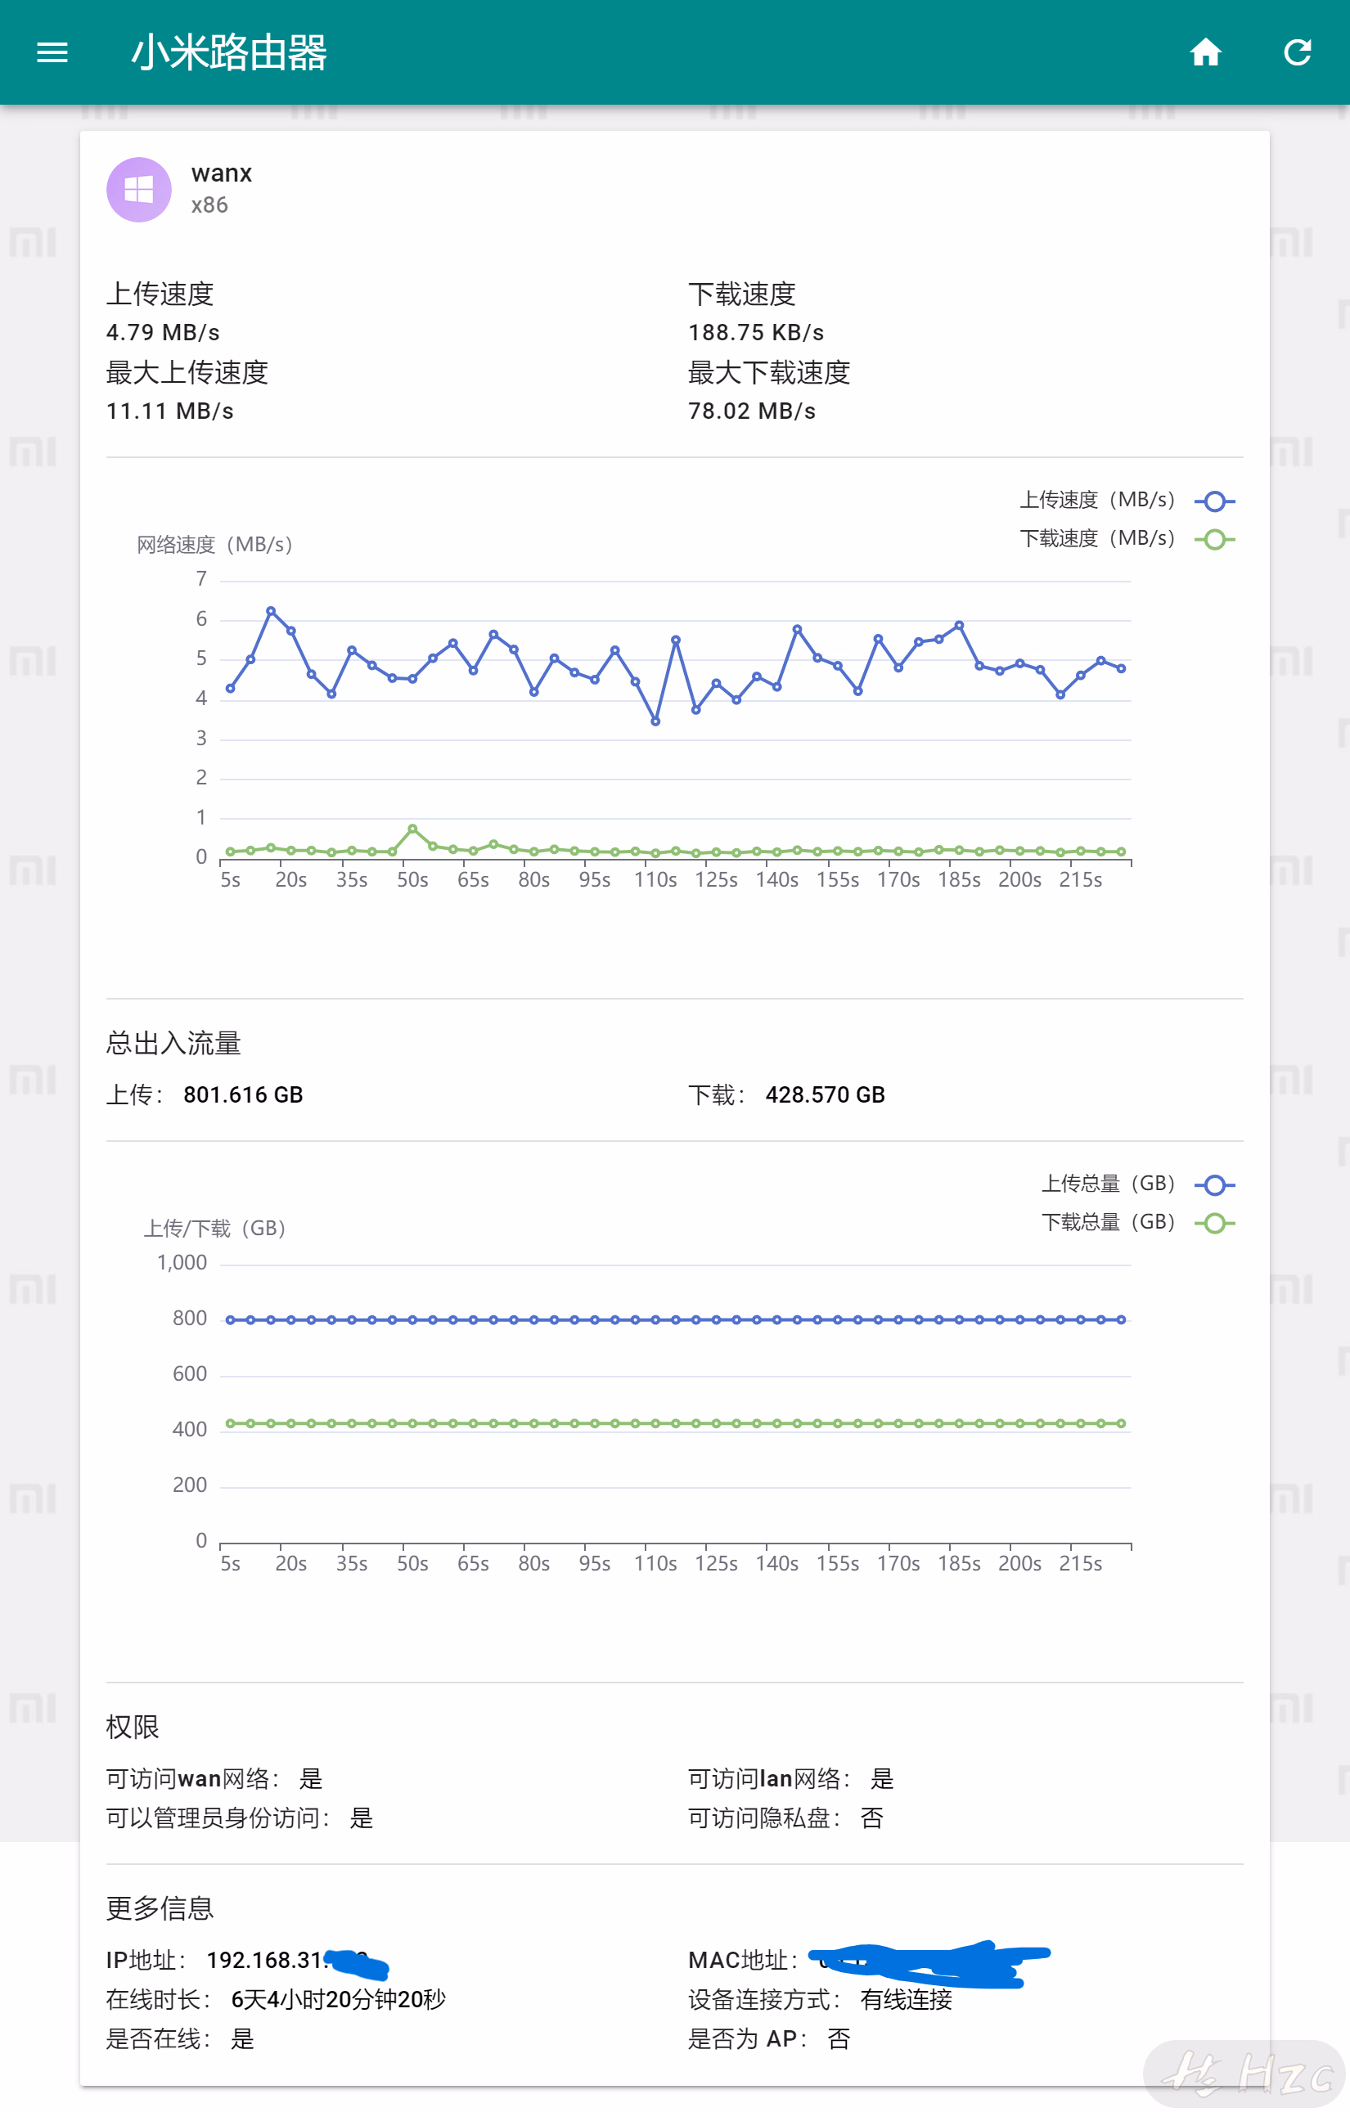Open the hamburger navigation menu
The image size is (1350, 2112).
[x=52, y=52]
